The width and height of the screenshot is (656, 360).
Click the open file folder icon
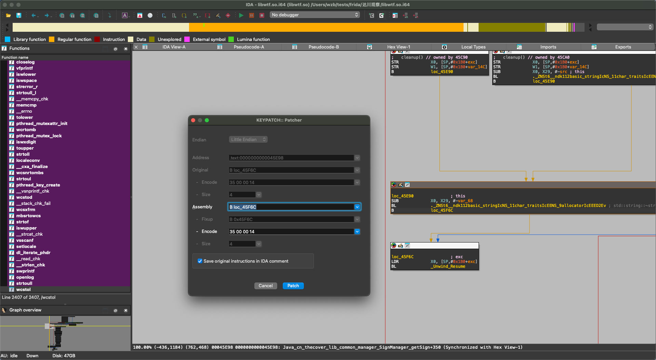coord(9,15)
